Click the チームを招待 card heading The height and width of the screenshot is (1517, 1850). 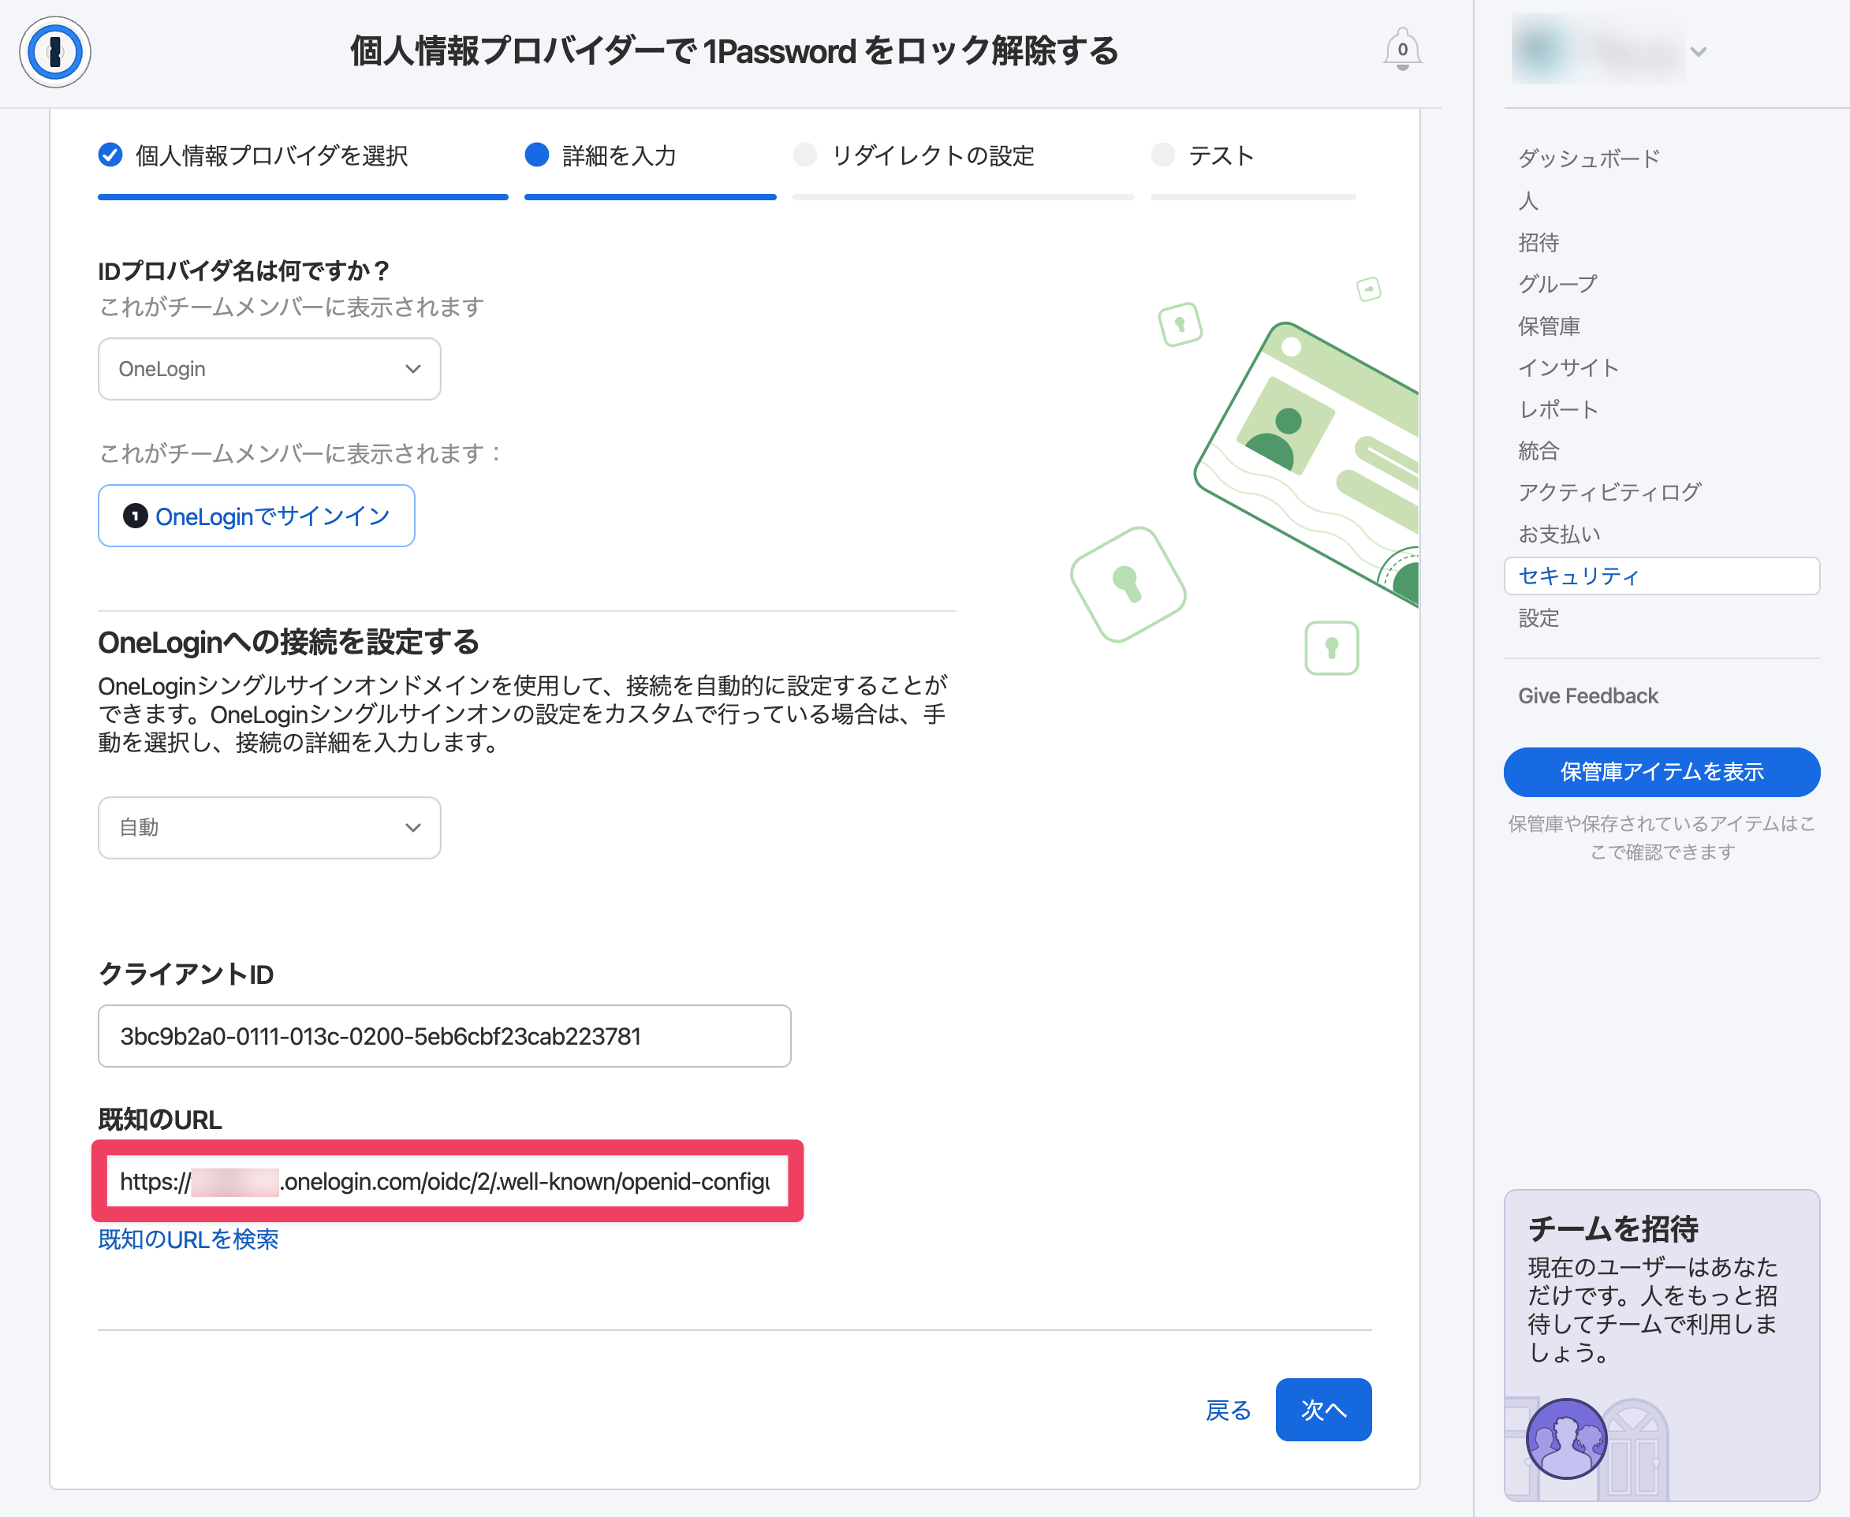point(1613,1228)
